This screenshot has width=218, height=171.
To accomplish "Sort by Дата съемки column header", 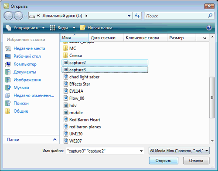I will [x=106, y=38].
